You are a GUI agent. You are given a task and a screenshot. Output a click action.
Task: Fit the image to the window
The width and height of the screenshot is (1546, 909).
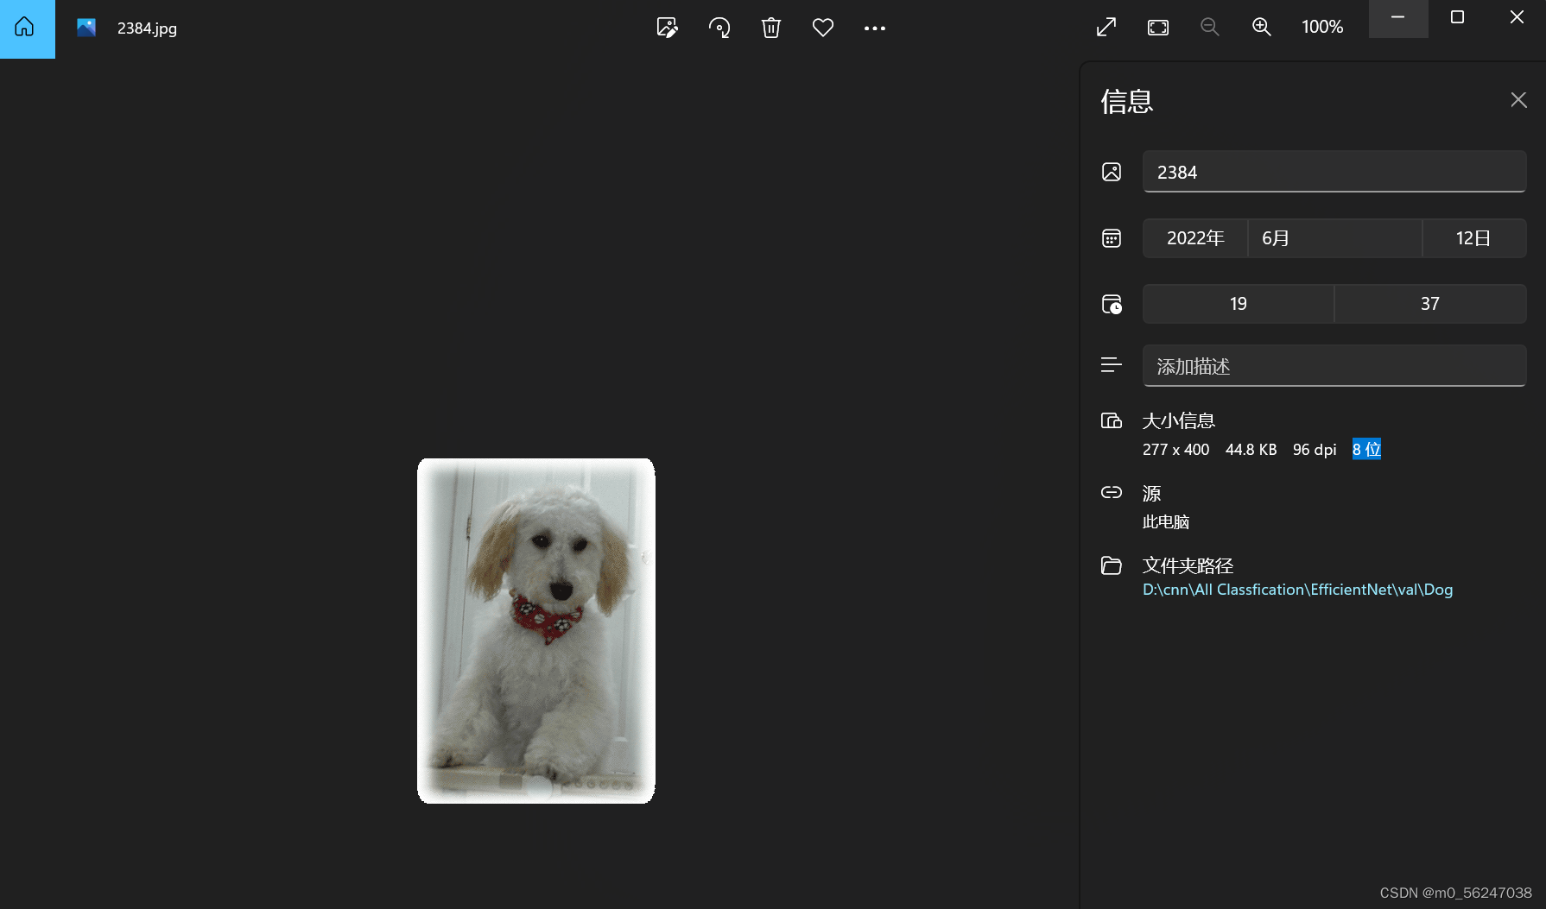click(x=1157, y=27)
